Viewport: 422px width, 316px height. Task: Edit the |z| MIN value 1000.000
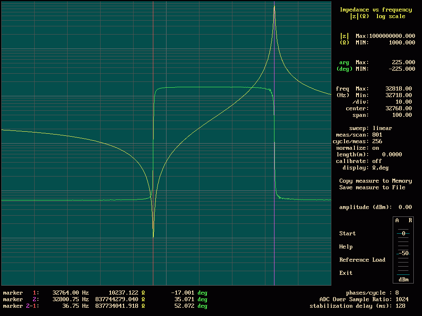click(x=402, y=42)
